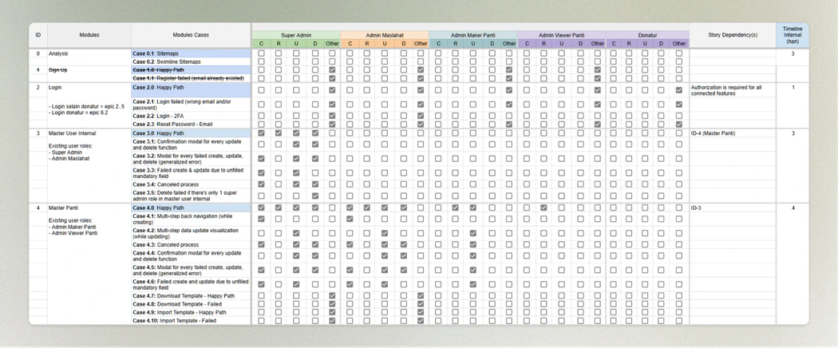Toggle Super Admin Other checkbox for Case 2.2

[x=332, y=116]
